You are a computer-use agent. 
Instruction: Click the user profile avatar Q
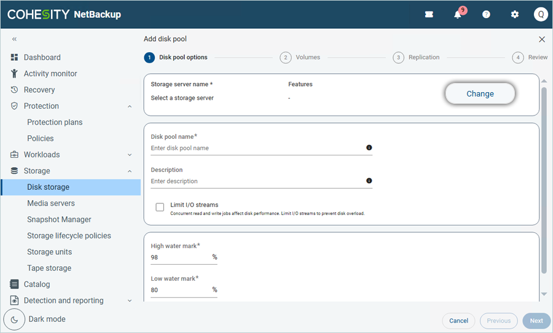pos(541,14)
